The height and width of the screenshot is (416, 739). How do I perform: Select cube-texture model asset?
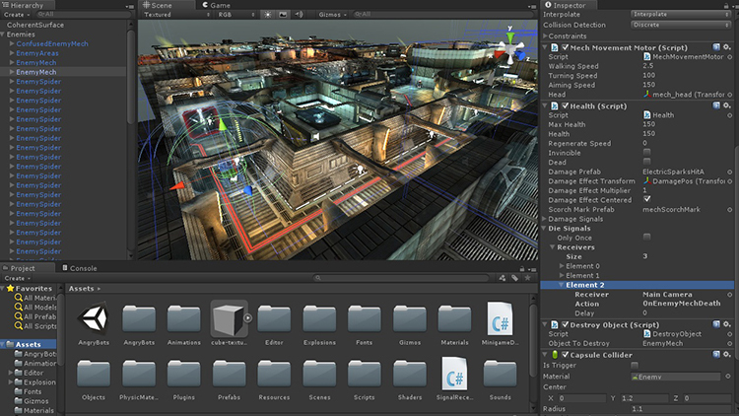tap(229, 319)
